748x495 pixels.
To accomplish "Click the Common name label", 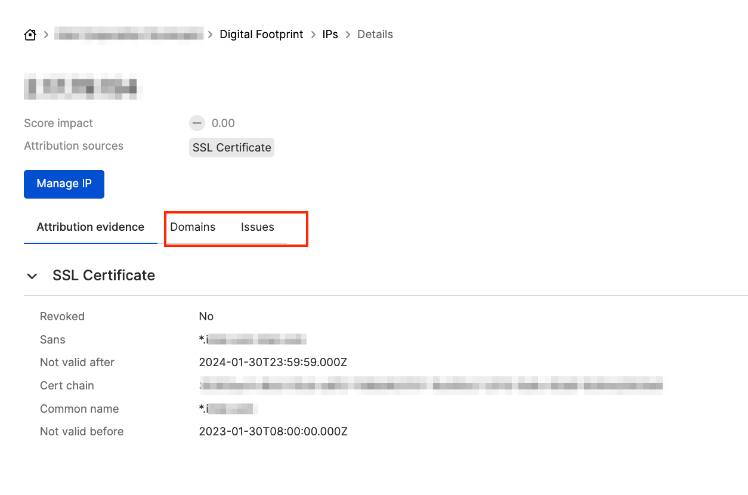I will click(x=79, y=409).
